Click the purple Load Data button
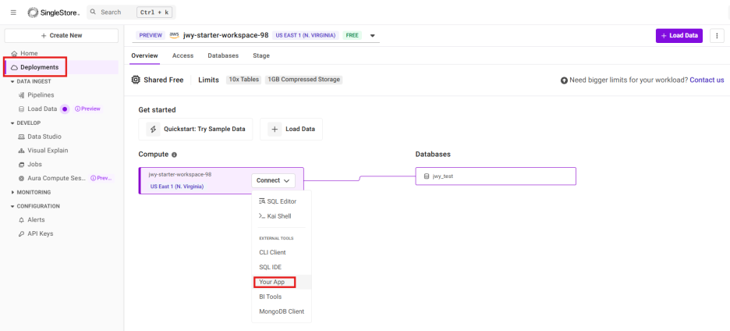Viewport: 730px width, 331px height. 679,35
